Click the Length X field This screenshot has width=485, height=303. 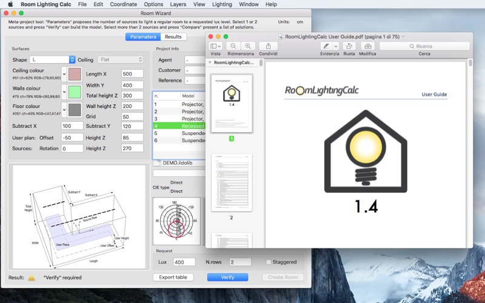click(132, 73)
